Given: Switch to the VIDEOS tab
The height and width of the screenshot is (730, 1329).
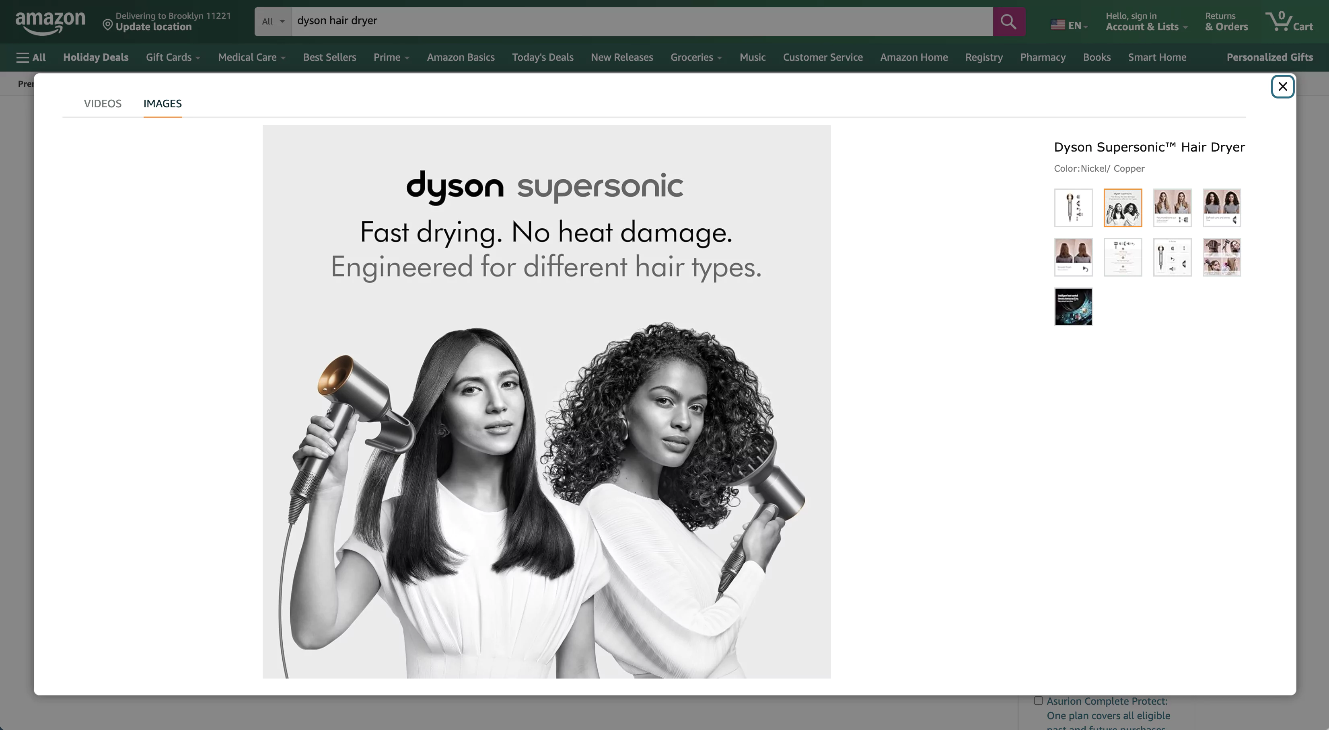Looking at the screenshot, I should click(x=103, y=104).
